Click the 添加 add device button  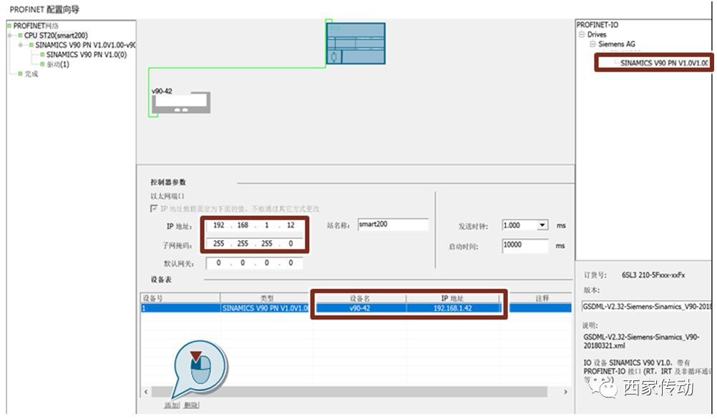[x=172, y=405]
